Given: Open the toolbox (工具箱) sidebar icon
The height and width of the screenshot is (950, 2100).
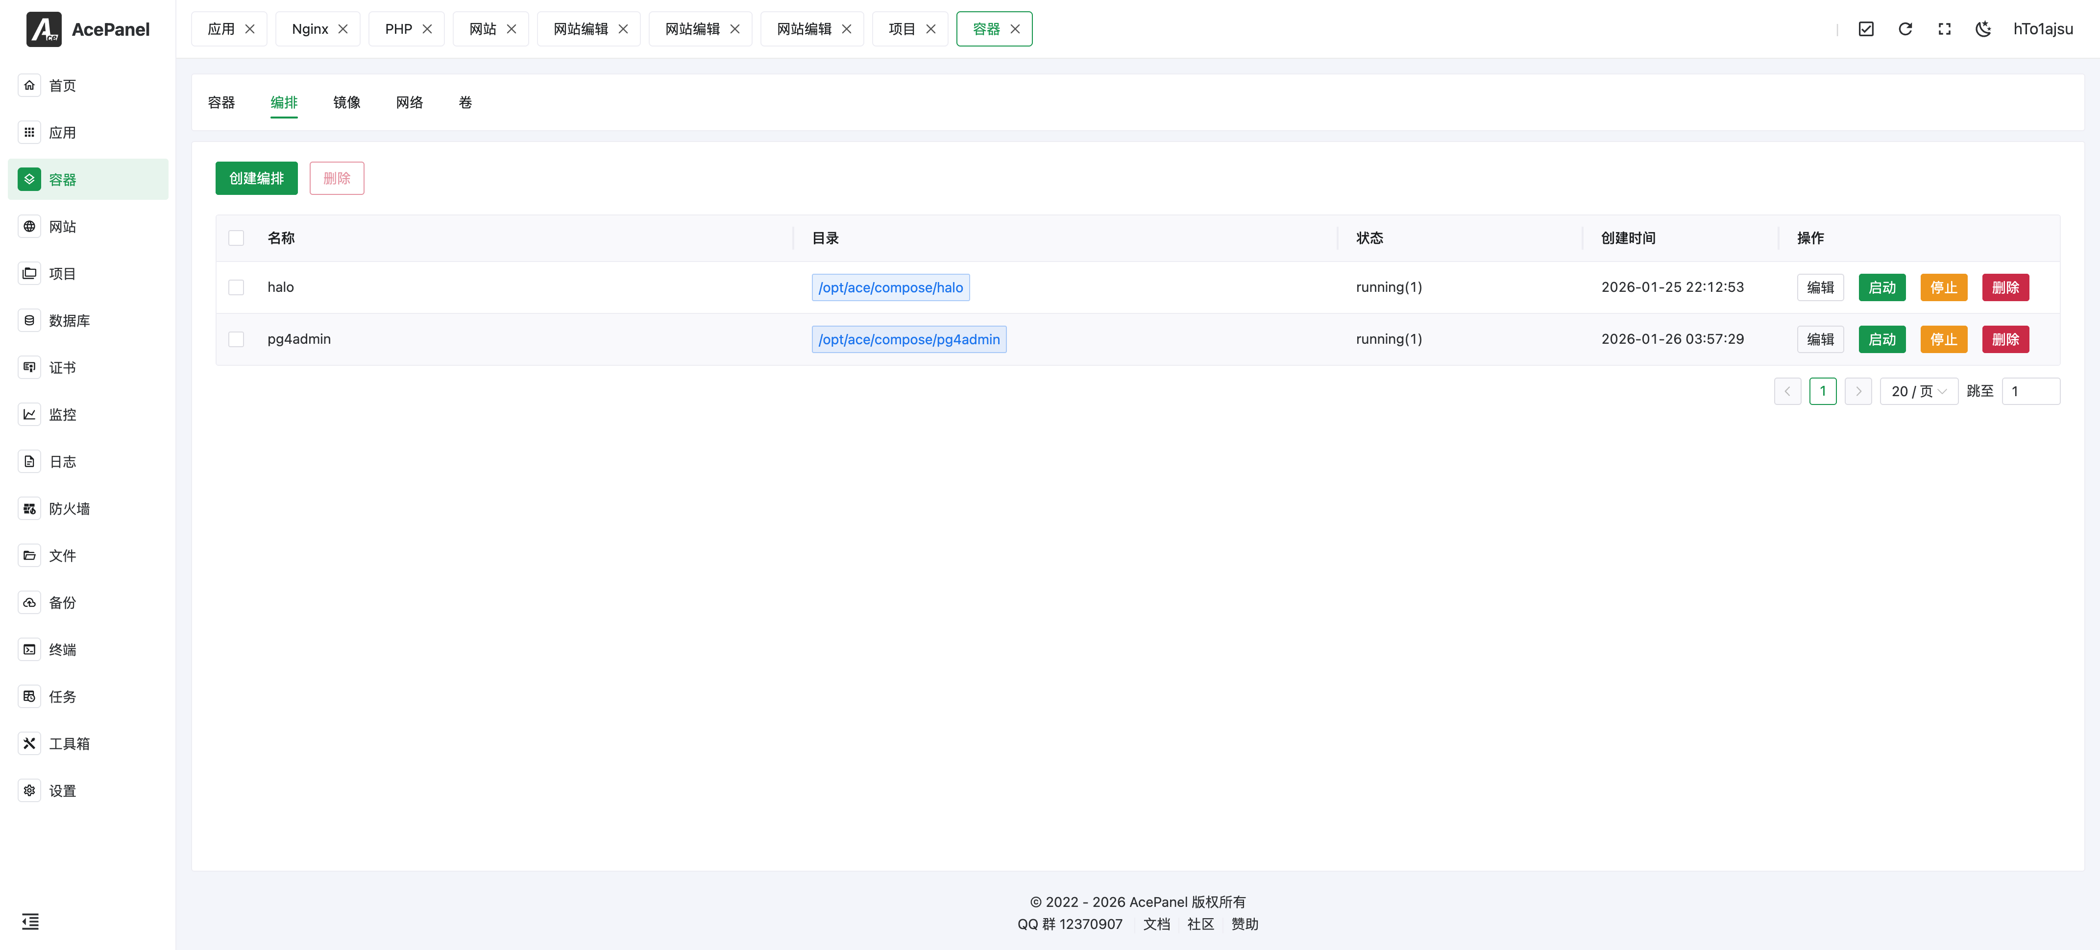Looking at the screenshot, I should tap(29, 743).
